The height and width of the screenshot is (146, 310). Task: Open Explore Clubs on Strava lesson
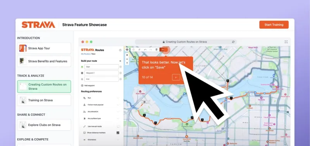[x=44, y=125]
